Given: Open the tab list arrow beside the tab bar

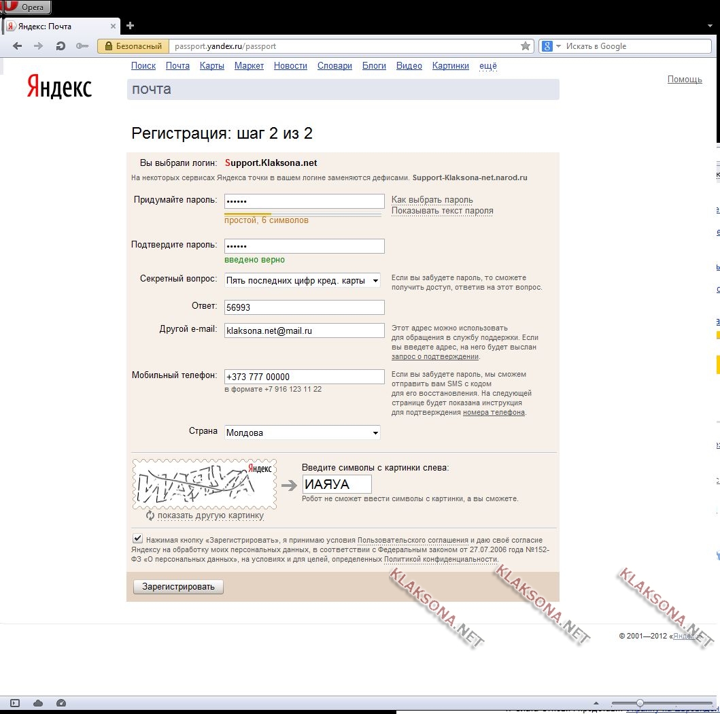Looking at the screenshot, I should point(710,26).
